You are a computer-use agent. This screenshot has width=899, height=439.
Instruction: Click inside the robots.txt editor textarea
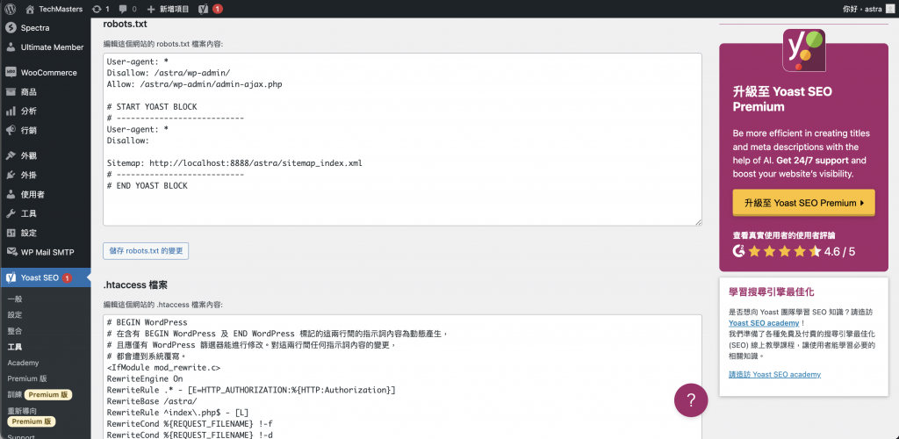click(402, 140)
